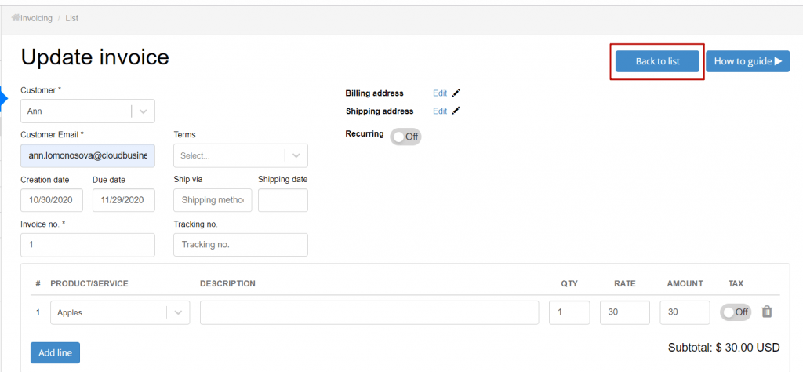Toggle the Tax switch for Apples line
Screen dimensions: 803x372
pos(736,312)
